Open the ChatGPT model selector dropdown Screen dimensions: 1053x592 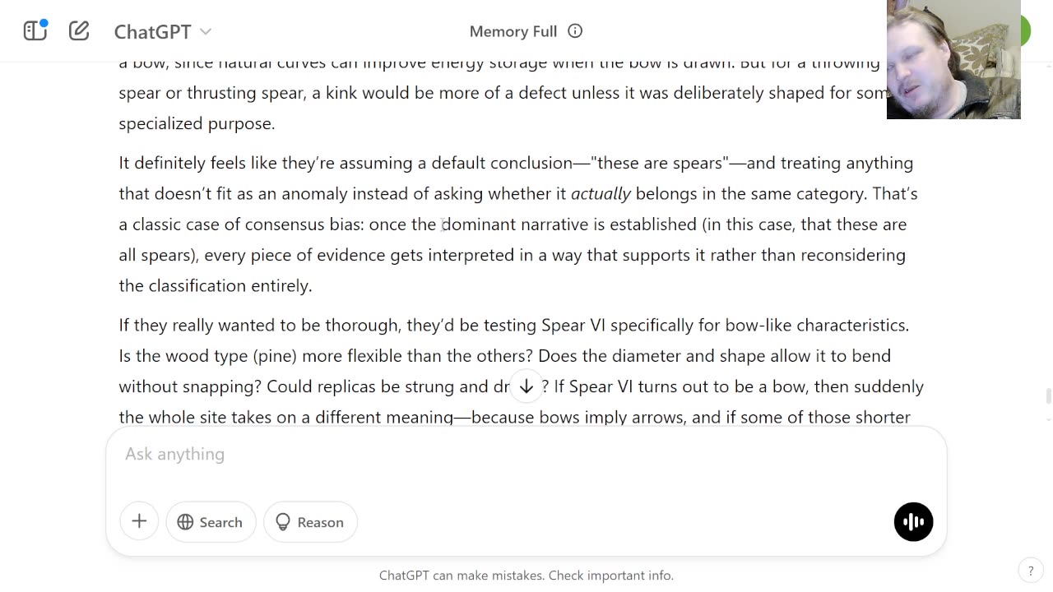coord(163,31)
